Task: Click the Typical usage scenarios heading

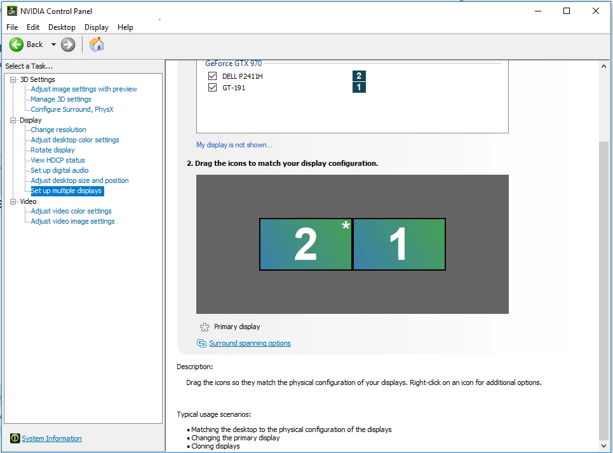Action: [214, 414]
